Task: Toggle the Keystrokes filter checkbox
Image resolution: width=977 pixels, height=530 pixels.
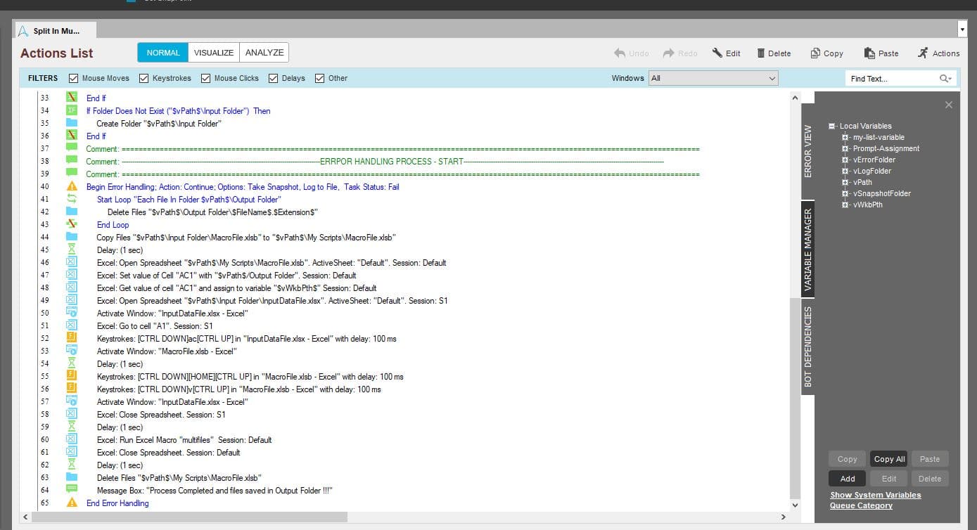Action: coord(143,78)
